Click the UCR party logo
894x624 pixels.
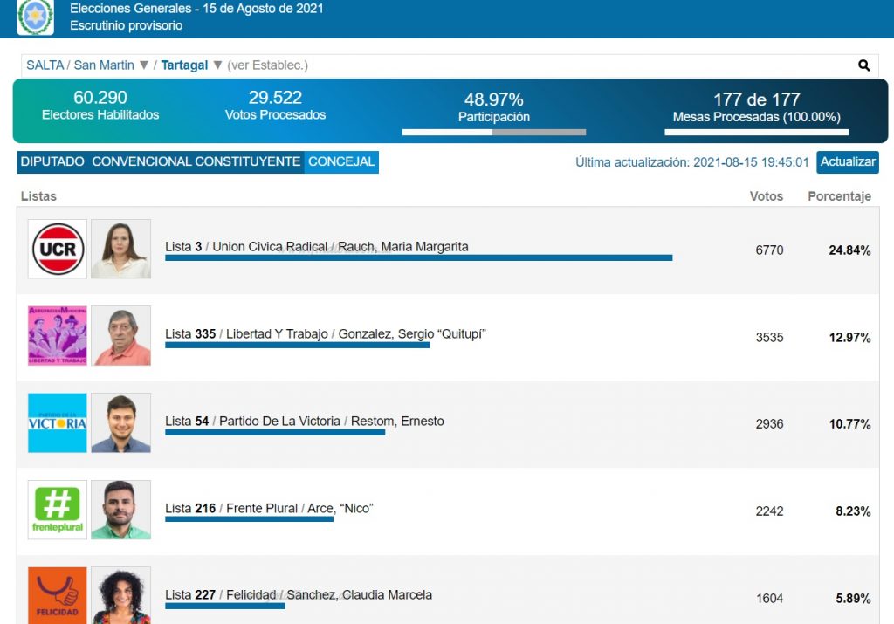tap(58, 250)
